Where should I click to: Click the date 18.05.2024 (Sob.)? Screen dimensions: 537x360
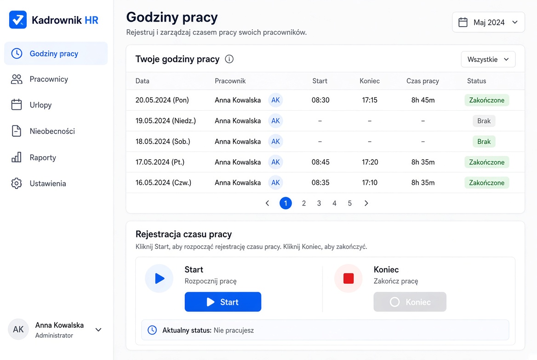(x=163, y=141)
